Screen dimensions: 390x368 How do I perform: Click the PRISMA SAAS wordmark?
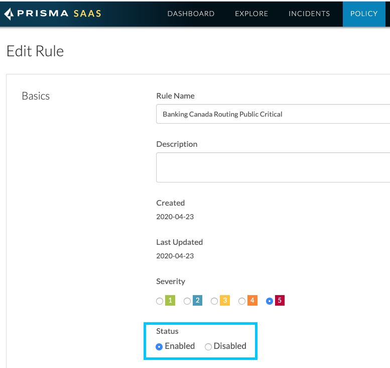(x=59, y=14)
